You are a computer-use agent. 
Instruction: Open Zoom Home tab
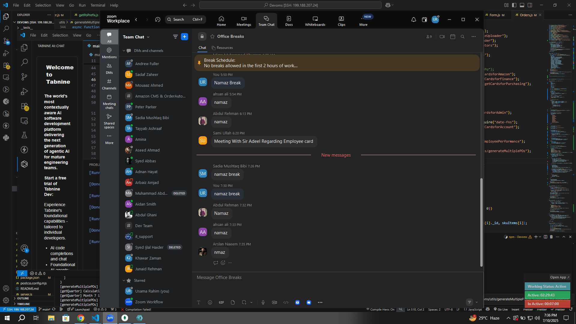pyautogui.click(x=221, y=21)
